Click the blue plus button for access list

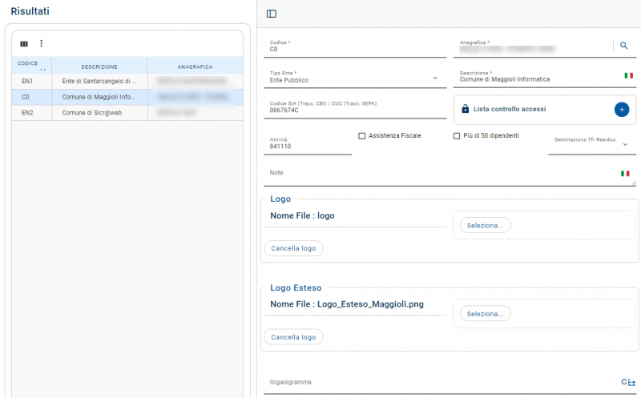(621, 109)
